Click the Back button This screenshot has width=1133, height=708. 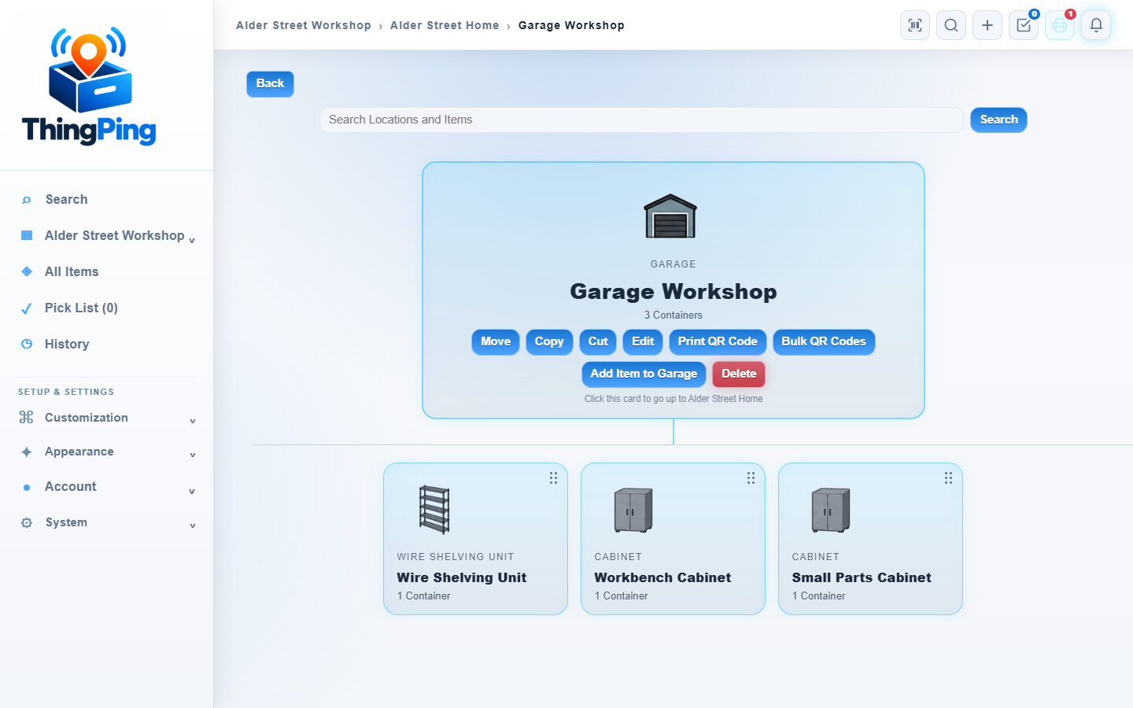pyautogui.click(x=270, y=83)
